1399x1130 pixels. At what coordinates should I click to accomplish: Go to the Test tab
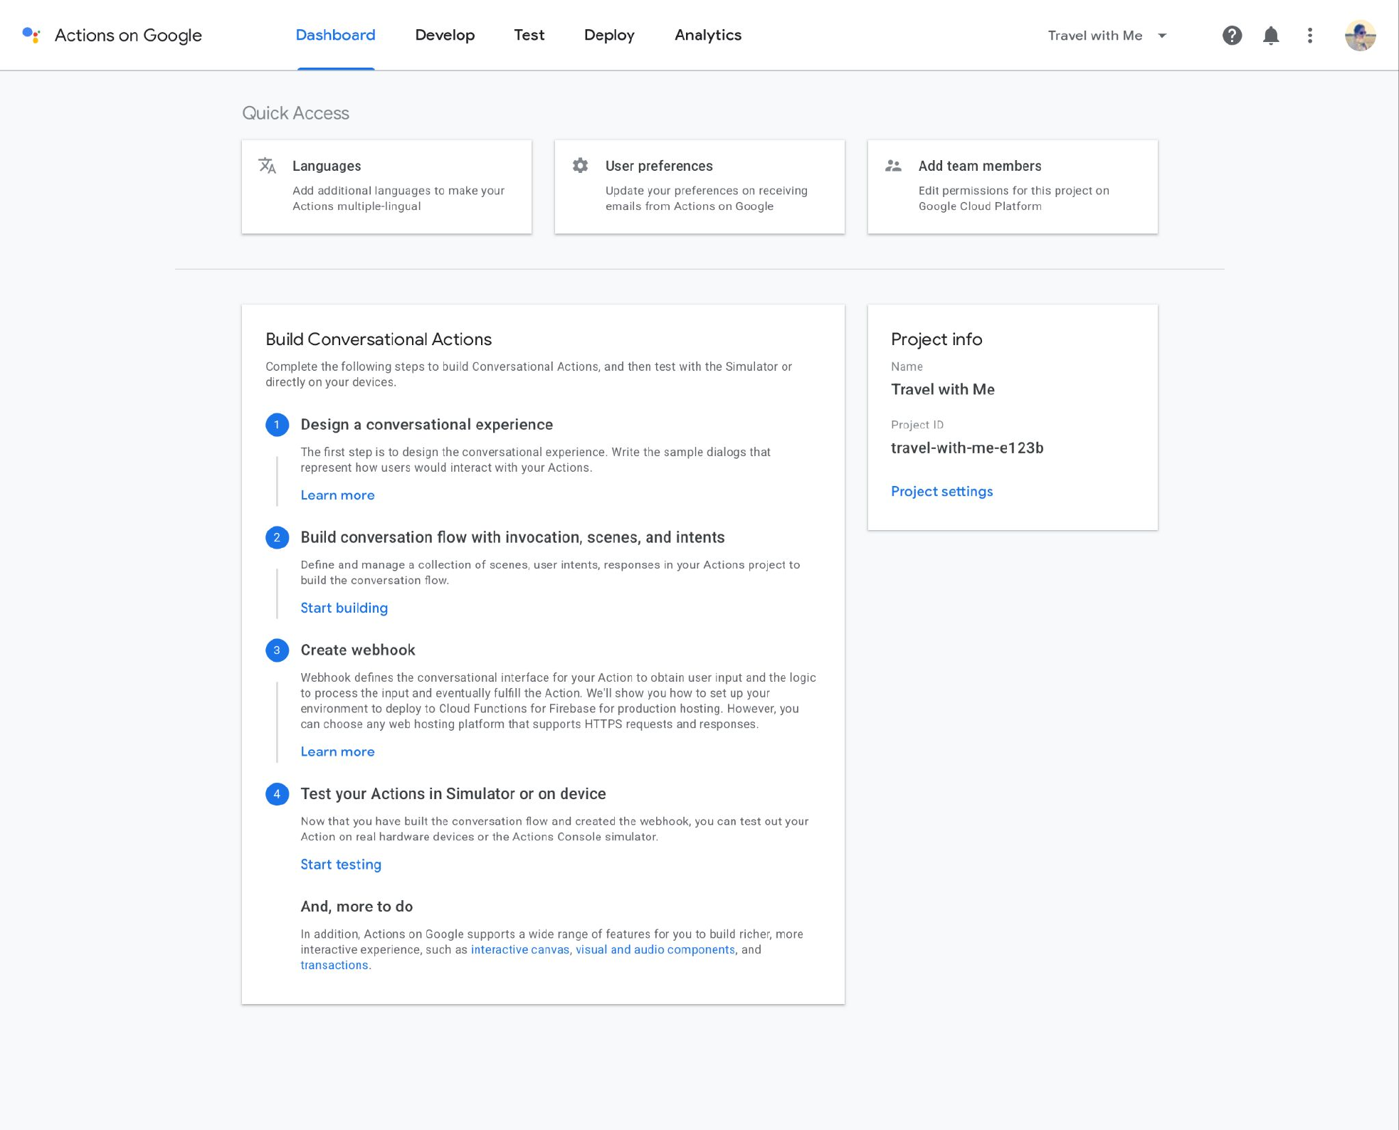(529, 35)
